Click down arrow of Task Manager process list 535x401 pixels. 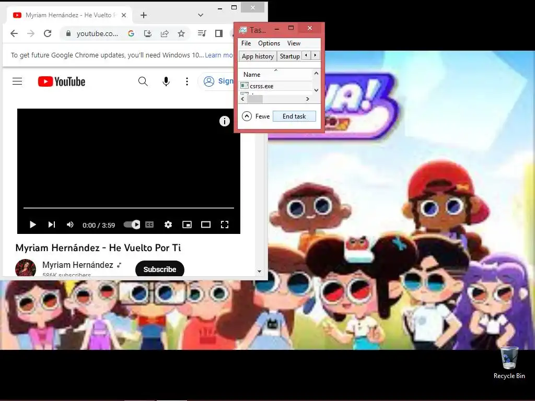coord(316,90)
